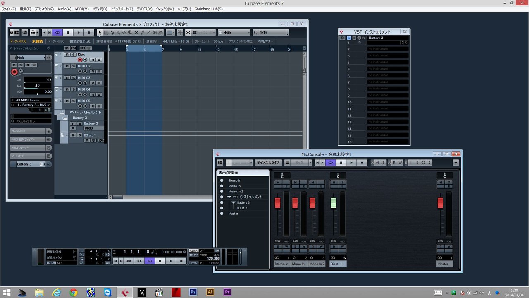529x298 pixels.
Task: Select the Erase tool in project toolbar
Action: click(124, 32)
